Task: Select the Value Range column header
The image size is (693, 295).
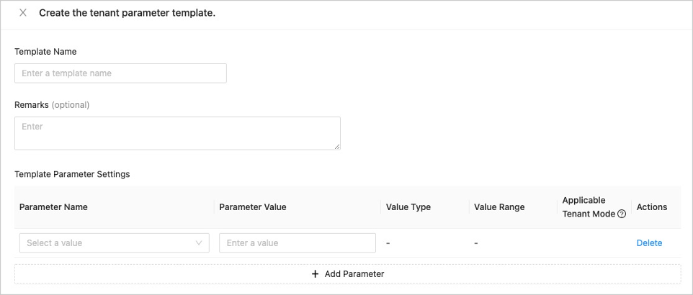Action: [499, 207]
